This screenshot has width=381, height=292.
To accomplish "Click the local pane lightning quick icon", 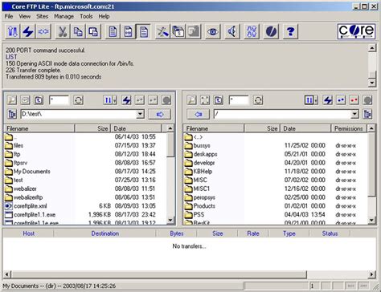I will point(126,100).
